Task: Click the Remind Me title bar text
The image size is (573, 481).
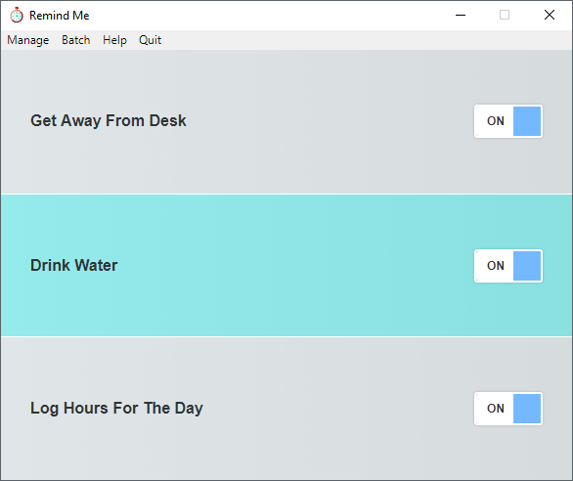Action: point(60,16)
